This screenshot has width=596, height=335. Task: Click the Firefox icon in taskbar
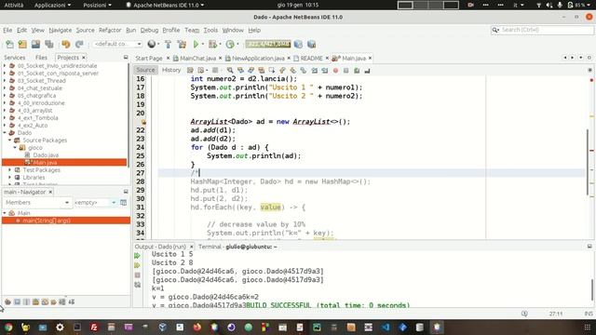[196, 327]
